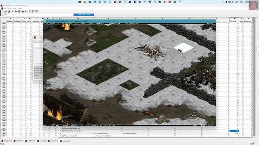259x145 pixels.
Task: Click the highlighted blue cell in row 302
Action: click(234, 131)
